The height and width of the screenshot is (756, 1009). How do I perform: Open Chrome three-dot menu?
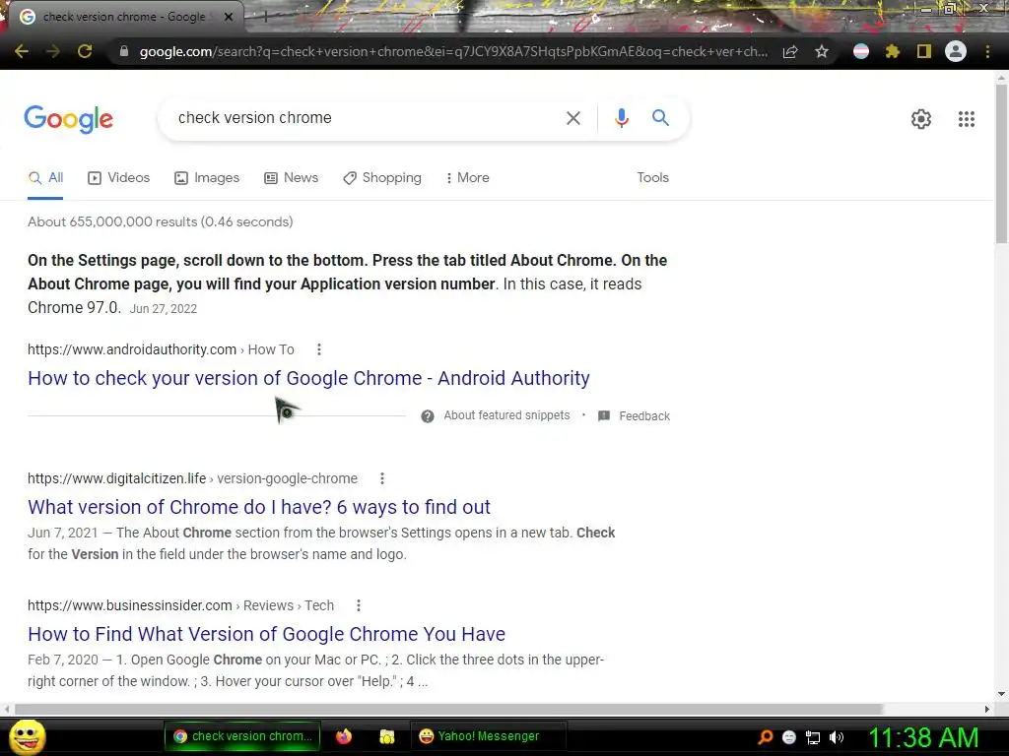click(x=987, y=51)
